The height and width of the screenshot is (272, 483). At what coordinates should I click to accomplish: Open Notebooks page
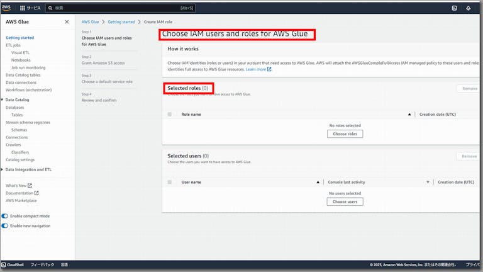(x=21, y=60)
